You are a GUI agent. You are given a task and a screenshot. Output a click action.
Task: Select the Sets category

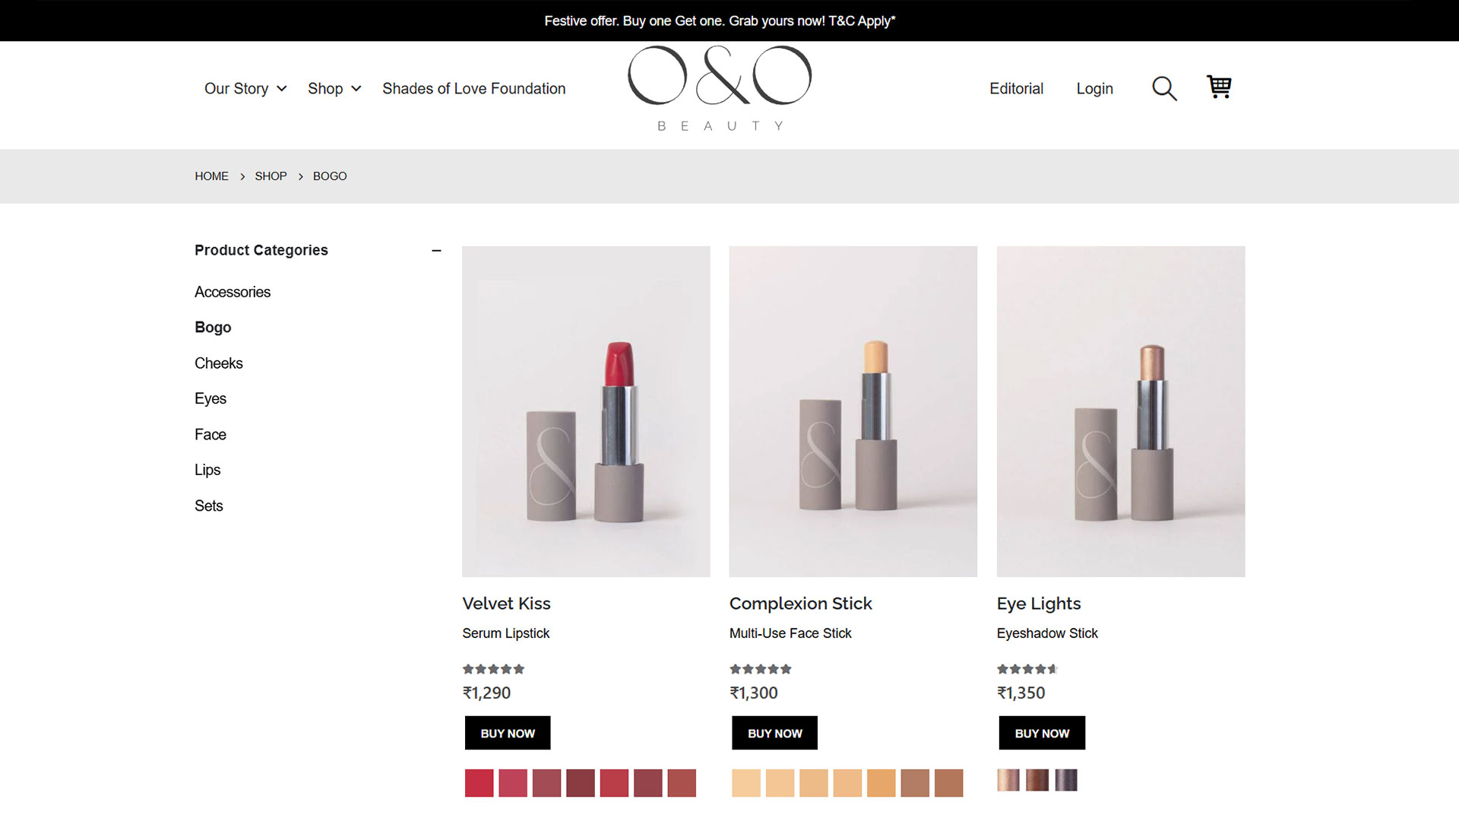[209, 506]
